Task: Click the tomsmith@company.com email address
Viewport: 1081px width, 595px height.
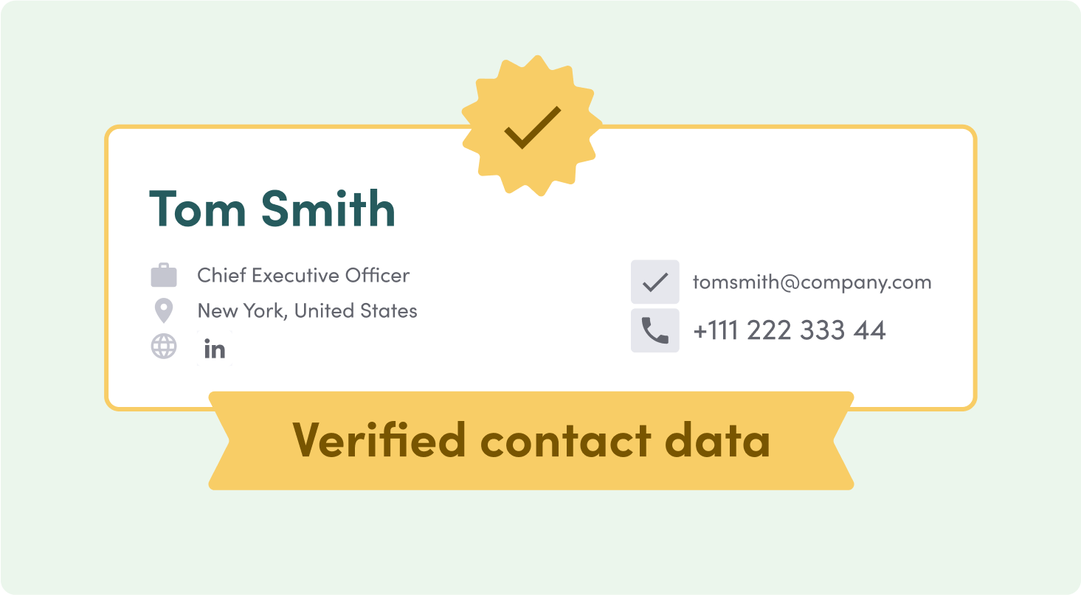Action: pos(812,282)
